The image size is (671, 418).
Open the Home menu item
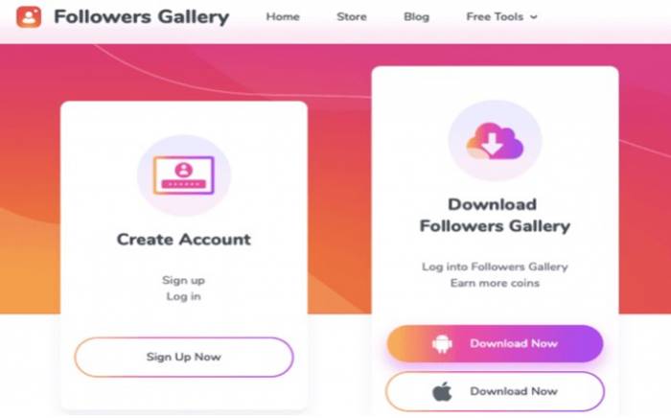tap(283, 16)
